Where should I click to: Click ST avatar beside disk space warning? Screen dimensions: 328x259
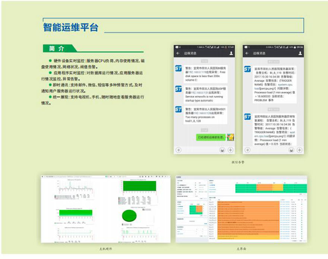point(179,69)
